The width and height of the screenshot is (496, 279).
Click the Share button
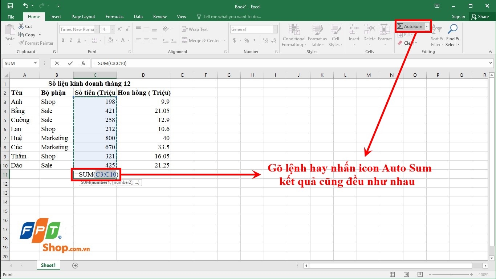(x=480, y=17)
